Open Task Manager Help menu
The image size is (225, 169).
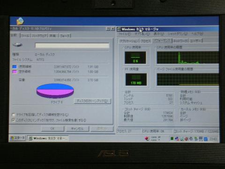(x=197, y=34)
